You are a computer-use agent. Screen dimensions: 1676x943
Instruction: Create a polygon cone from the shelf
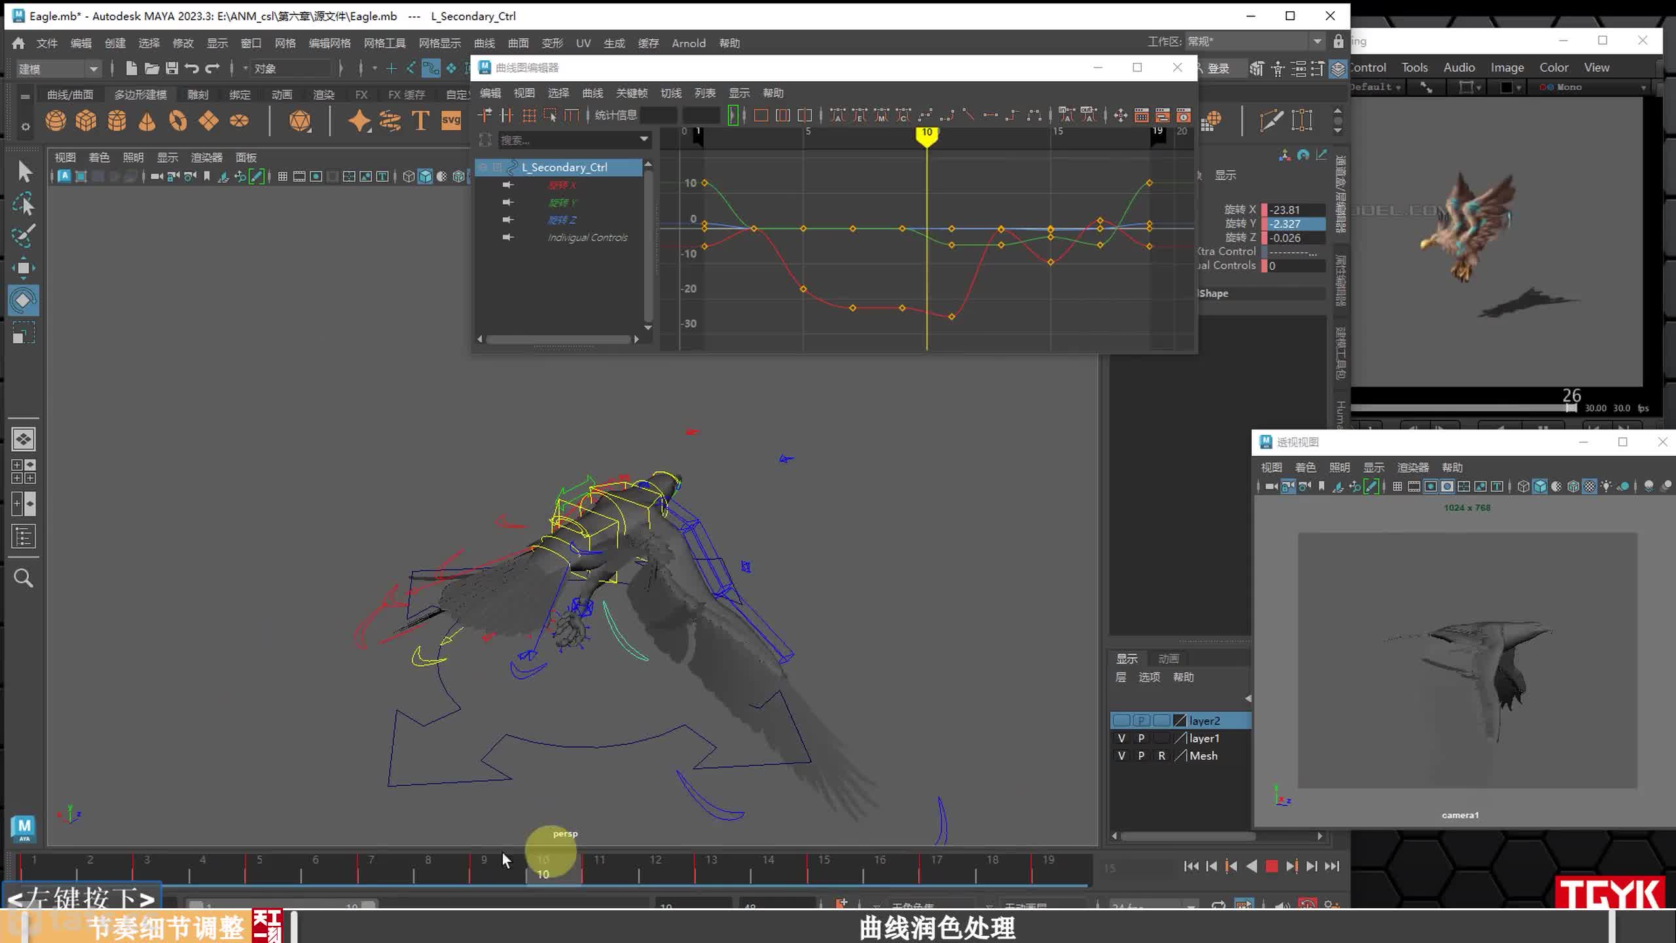coord(147,121)
